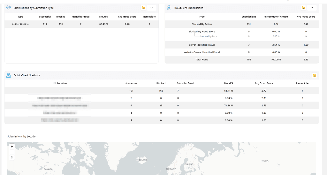Select the Total Fraud row label
The height and width of the screenshot is (175, 327).
pyautogui.click(x=202, y=60)
